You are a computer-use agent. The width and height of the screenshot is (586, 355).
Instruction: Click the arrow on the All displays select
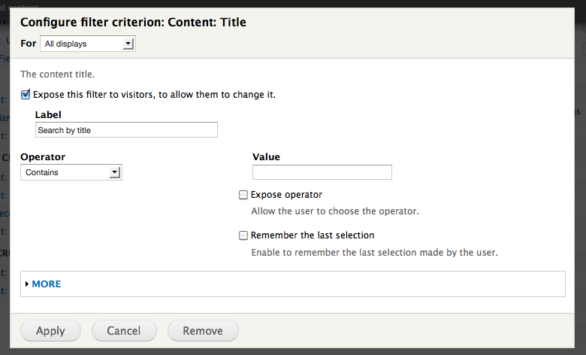tap(128, 44)
